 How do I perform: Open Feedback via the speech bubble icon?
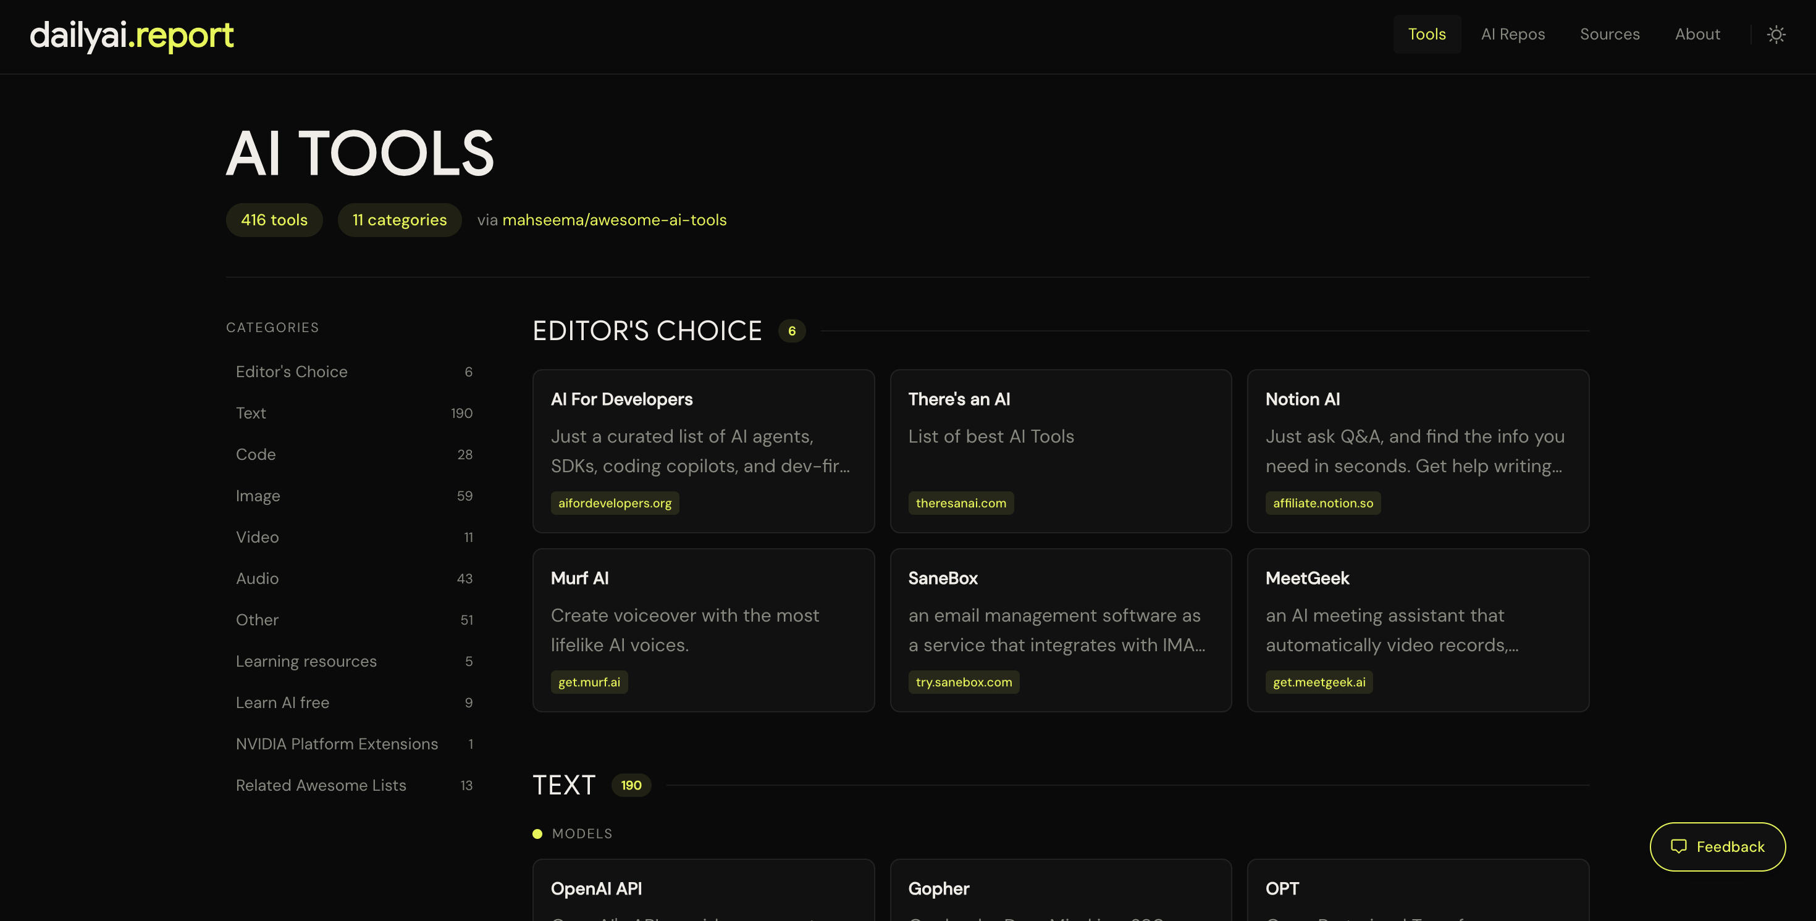click(x=1681, y=846)
